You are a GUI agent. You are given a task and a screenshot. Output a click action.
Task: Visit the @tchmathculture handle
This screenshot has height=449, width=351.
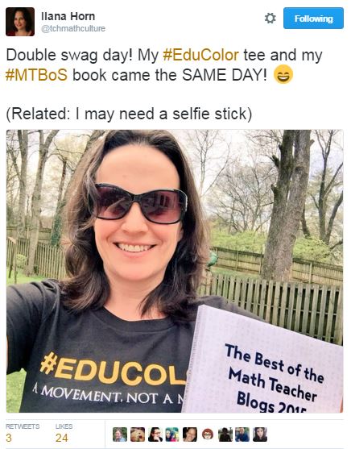click(73, 29)
